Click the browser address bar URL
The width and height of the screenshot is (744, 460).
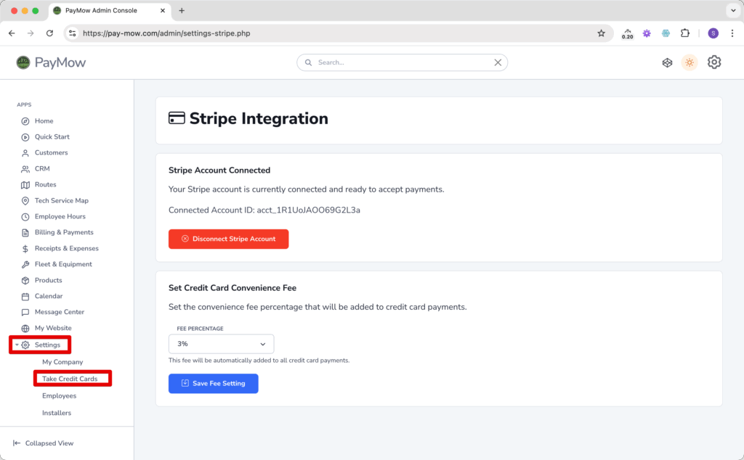166,33
